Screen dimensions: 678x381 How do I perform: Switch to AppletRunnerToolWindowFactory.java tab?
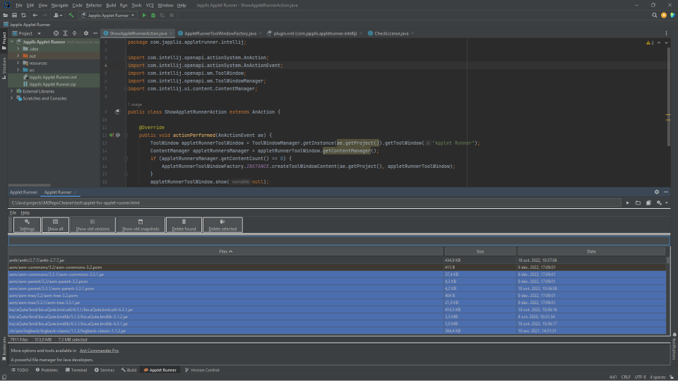220,33
